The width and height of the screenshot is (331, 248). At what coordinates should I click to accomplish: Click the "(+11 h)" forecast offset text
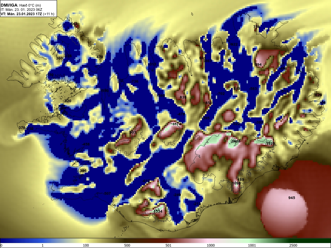49,14
